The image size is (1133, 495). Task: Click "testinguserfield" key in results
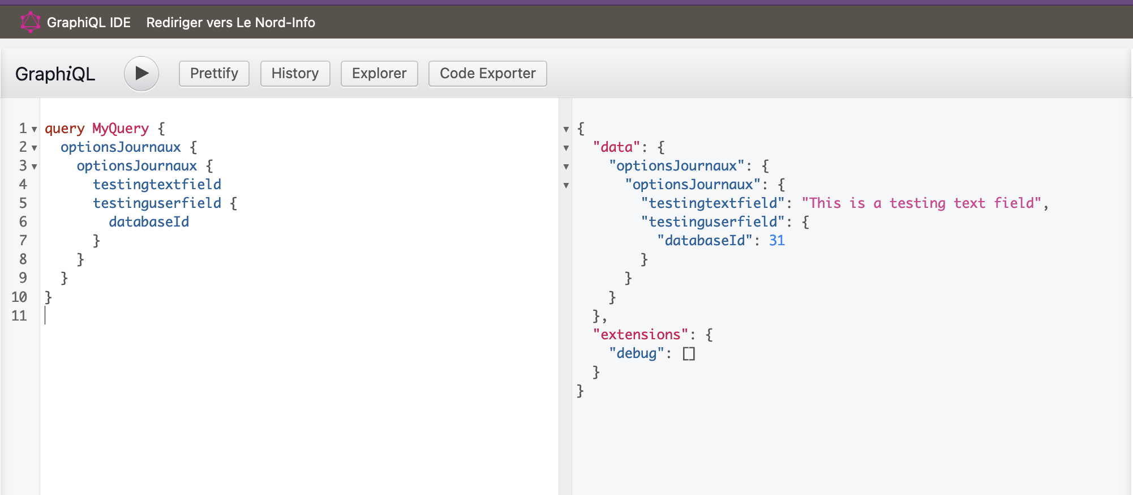point(713,222)
